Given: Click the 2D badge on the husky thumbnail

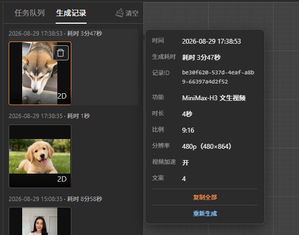Looking at the screenshot, I should (62, 96).
